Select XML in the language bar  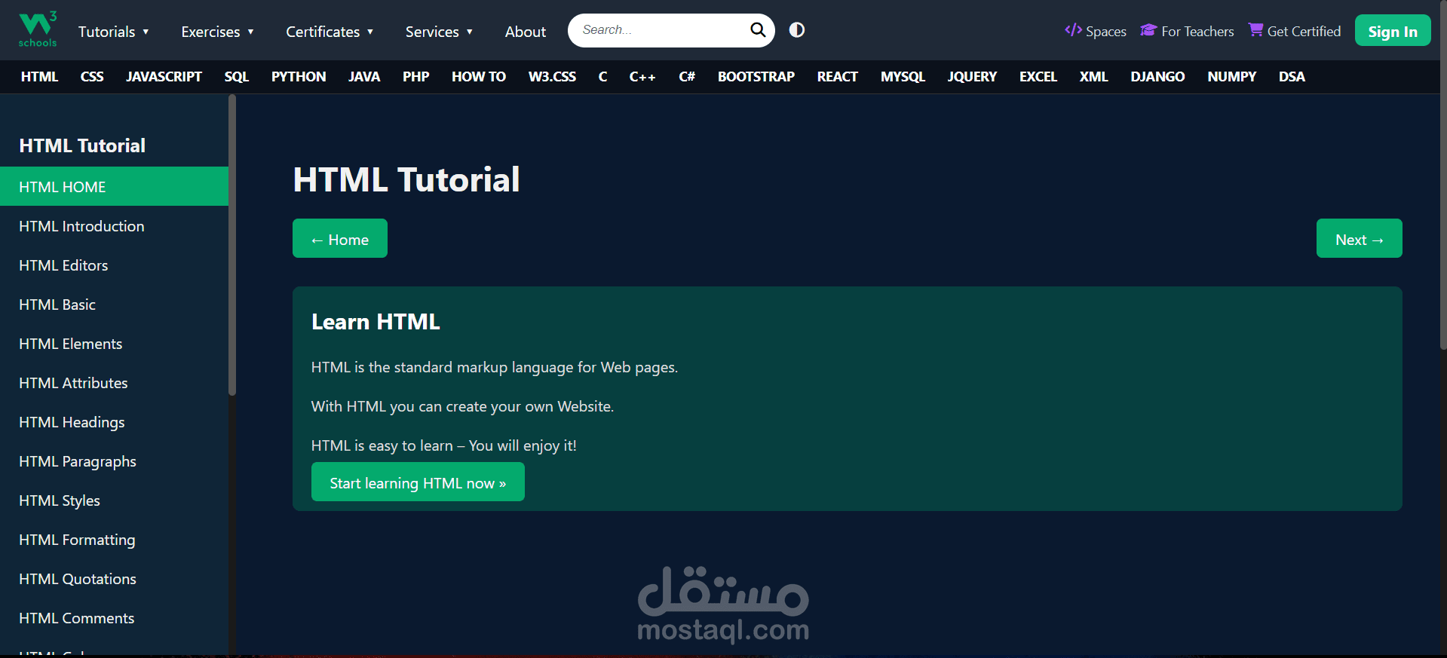coord(1094,77)
